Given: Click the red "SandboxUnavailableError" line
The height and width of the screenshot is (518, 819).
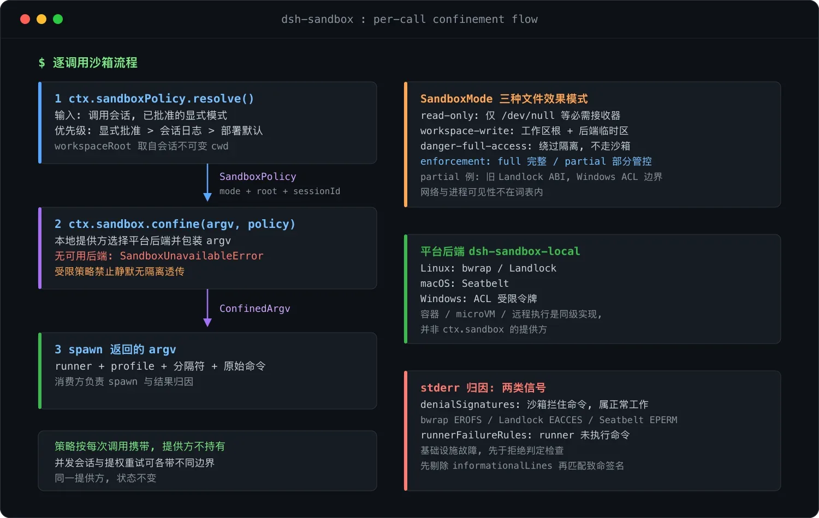Looking at the screenshot, I should pyautogui.click(x=159, y=256).
